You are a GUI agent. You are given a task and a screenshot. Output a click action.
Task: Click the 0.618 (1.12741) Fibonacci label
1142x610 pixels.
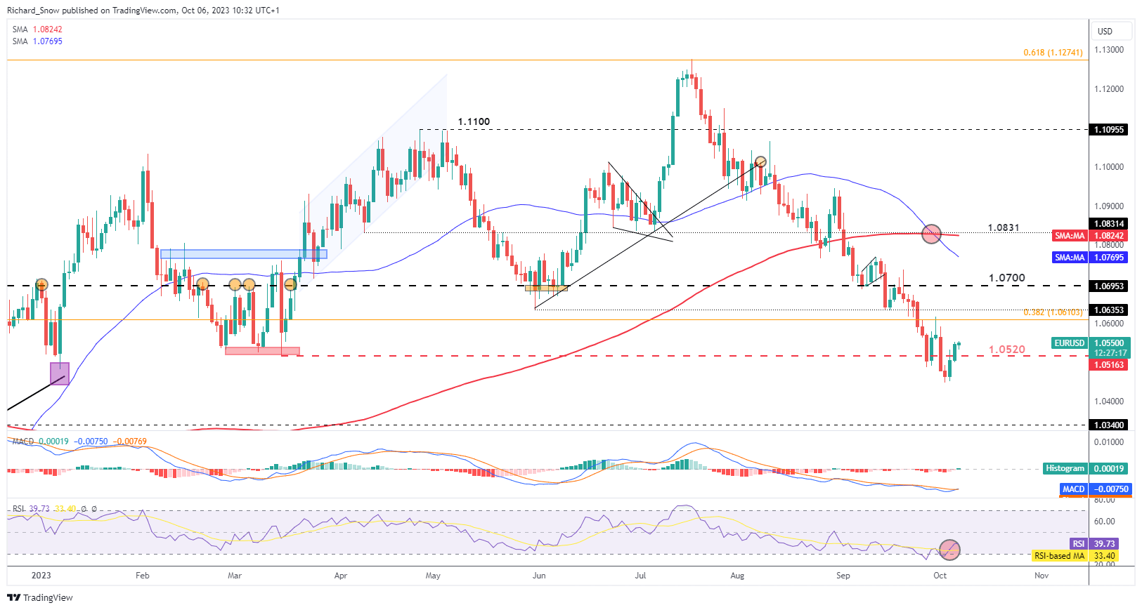click(1053, 53)
